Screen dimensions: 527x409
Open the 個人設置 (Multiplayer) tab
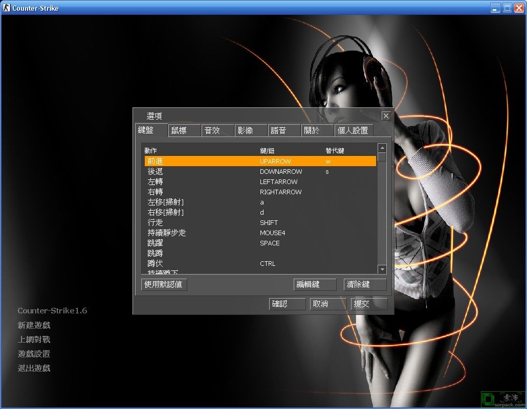coord(354,130)
